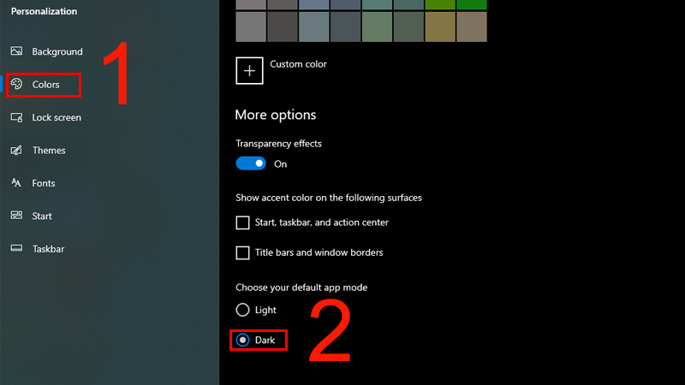Click the Start tiles icon
Viewport: 685px width, 385px height.
coord(16,216)
